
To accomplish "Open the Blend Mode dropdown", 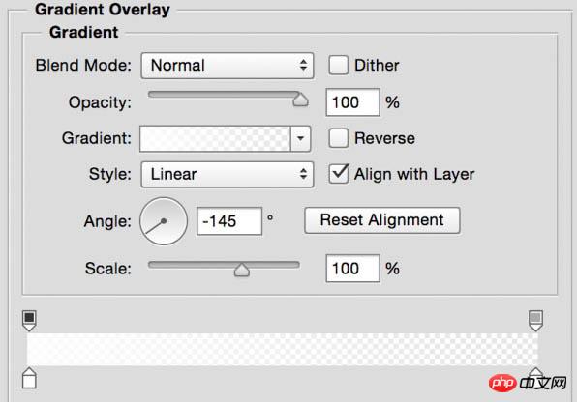I will coord(228,66).
